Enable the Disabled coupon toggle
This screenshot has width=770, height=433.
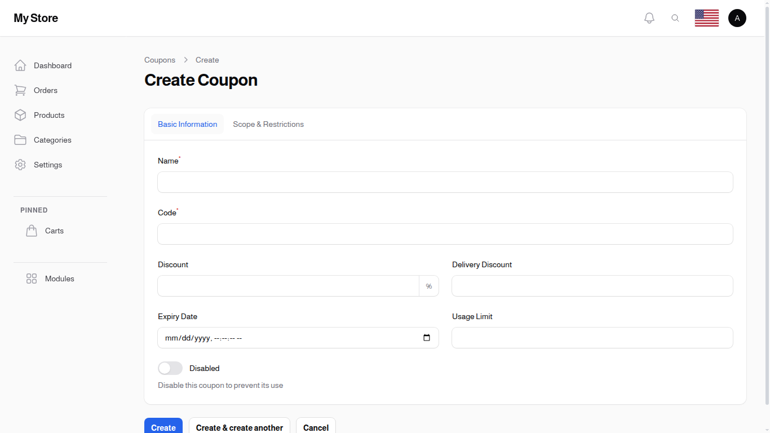click(170, 368)
